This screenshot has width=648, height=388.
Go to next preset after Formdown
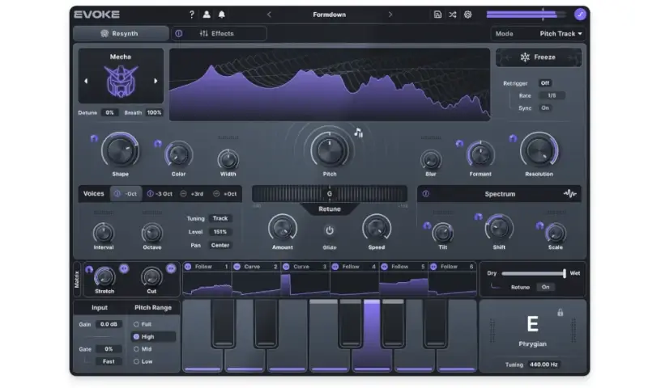click(x=390, y=15)
